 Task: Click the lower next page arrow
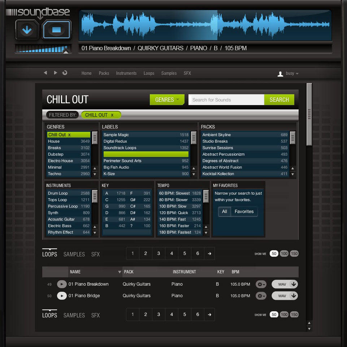[x=209, y=315]
